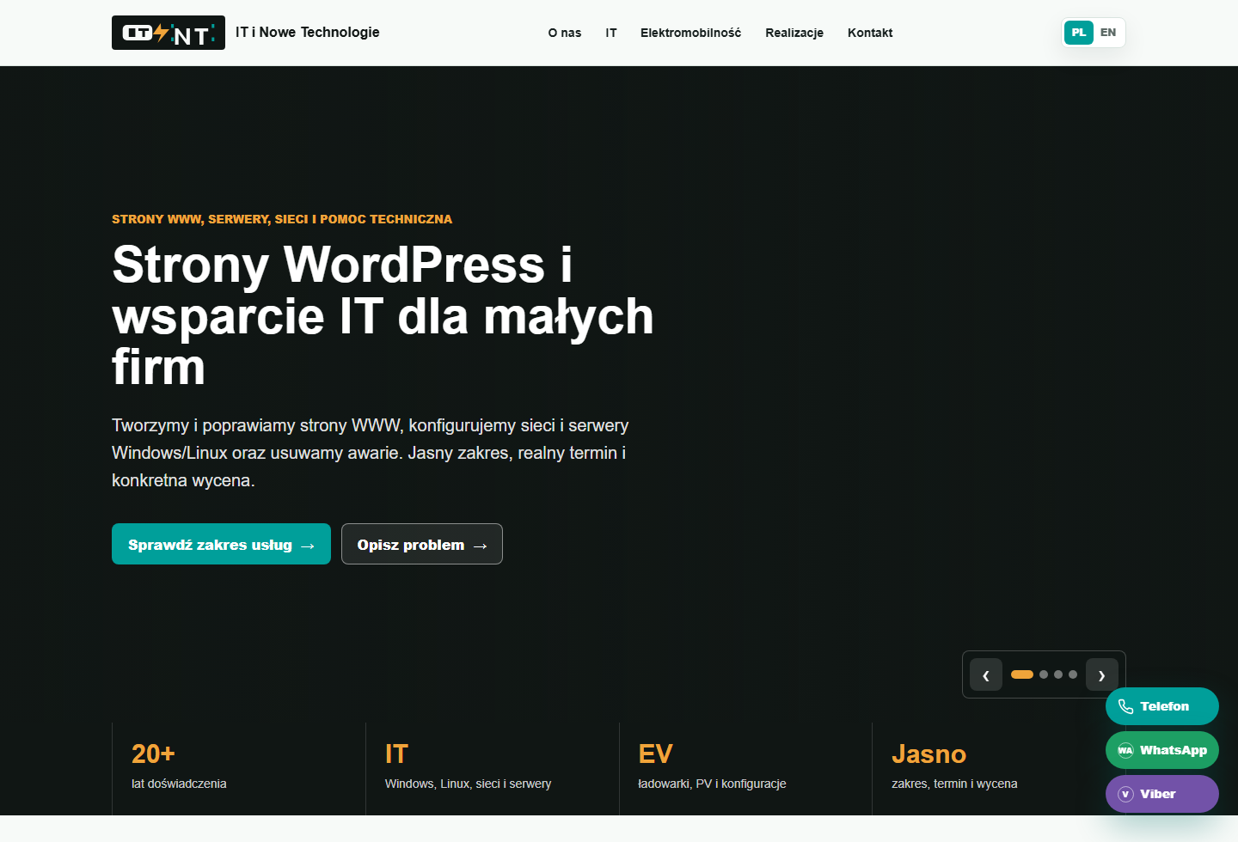
Task: Open the Kontakt menu item
Action: tap(870, 33)
